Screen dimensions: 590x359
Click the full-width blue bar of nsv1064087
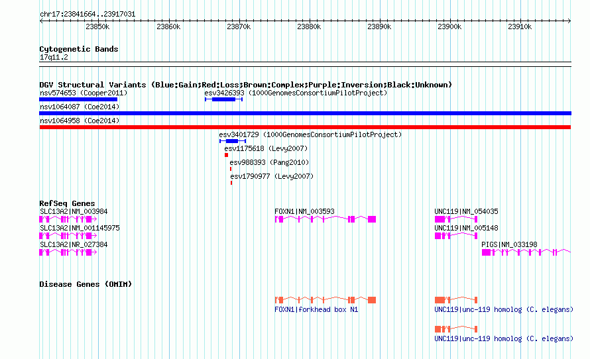coord(305,113)
